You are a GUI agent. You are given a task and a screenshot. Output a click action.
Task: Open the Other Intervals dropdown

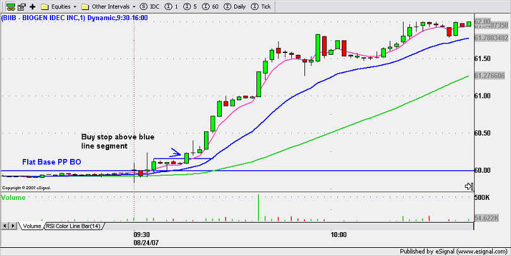coord(109,6)
